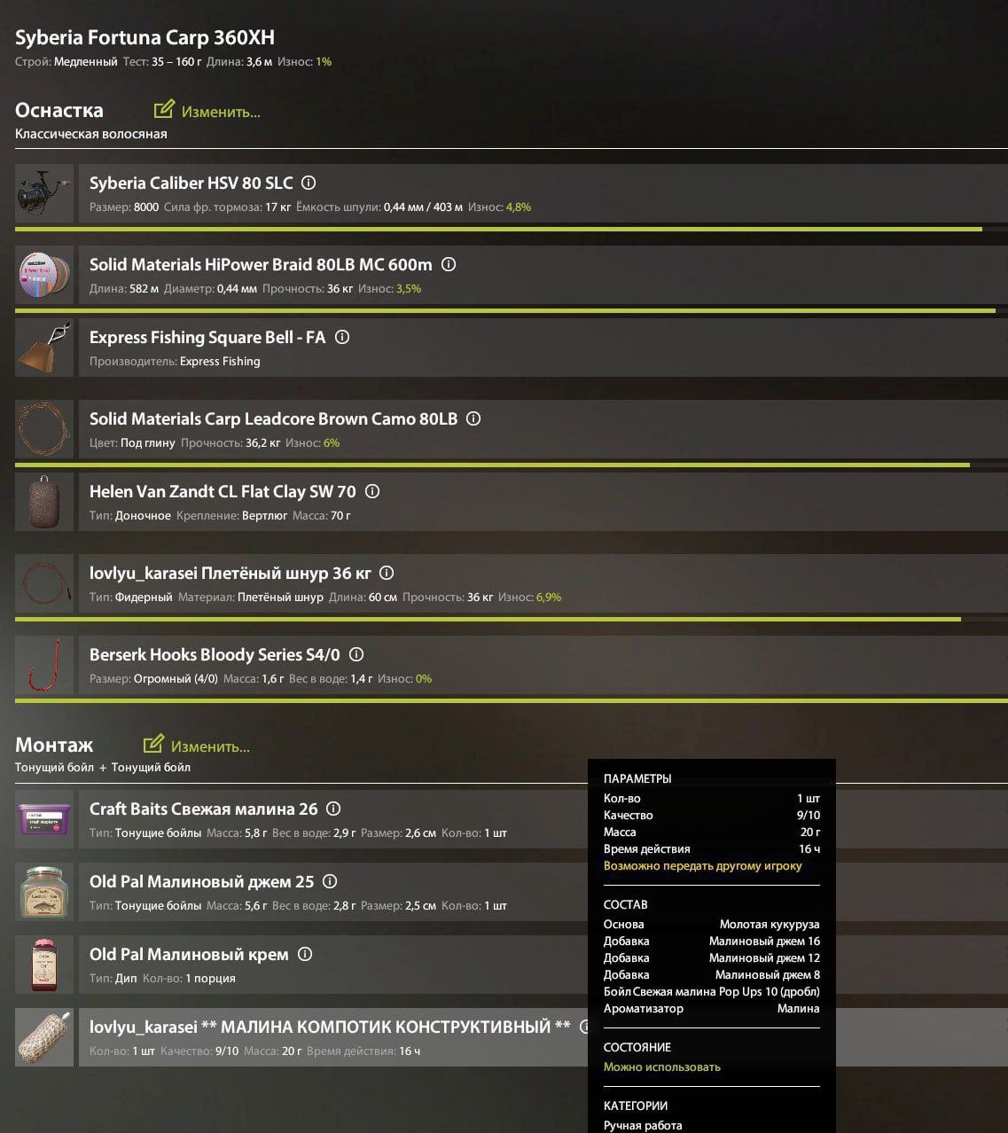Open info icon for Syberia Caliber HSV 80 SLC

click(309, 183)
